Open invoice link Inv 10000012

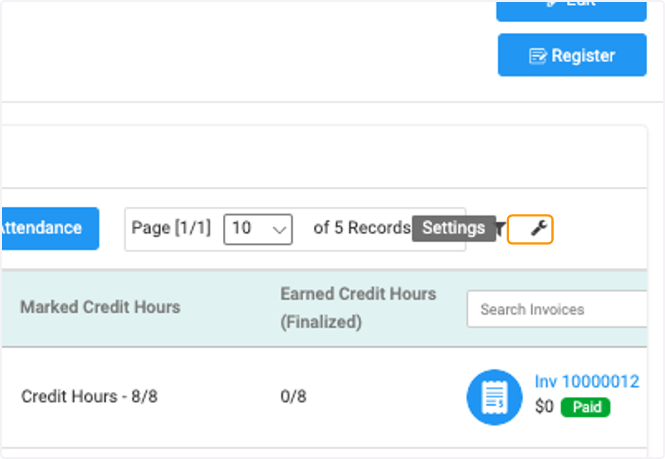587,381
